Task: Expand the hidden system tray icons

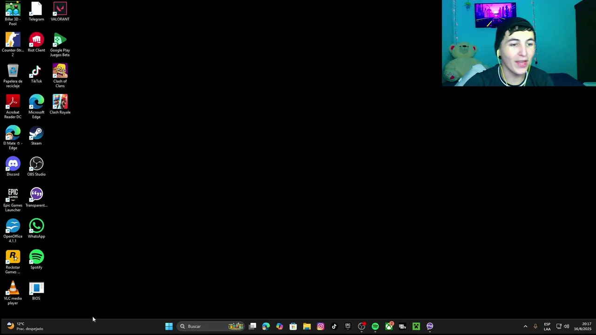Action: (x=525, y=327)
